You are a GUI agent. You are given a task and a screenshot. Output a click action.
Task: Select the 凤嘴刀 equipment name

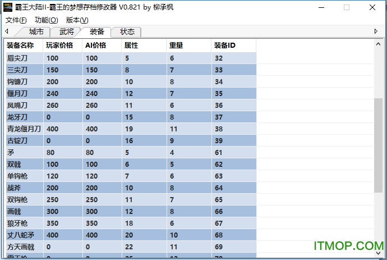[17, 106]
